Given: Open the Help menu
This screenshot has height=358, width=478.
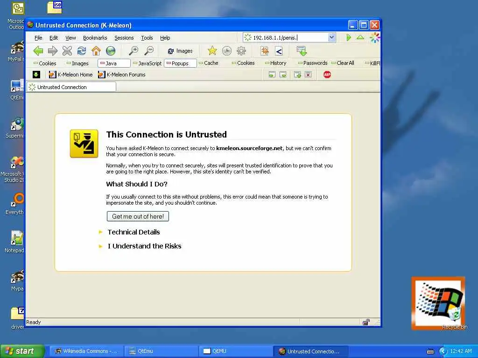Looking at the screenshot, I should pos(165,38).
